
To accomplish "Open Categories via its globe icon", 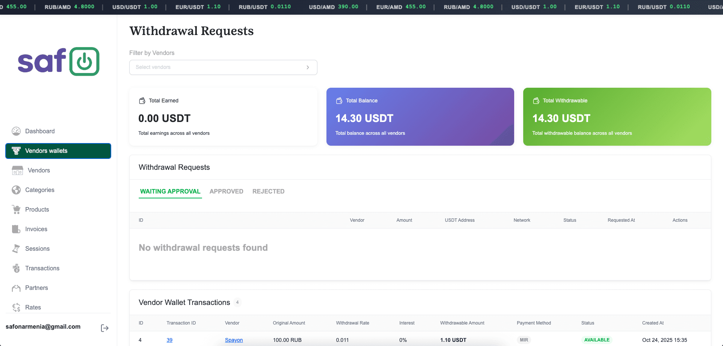I will coord(16,190).
